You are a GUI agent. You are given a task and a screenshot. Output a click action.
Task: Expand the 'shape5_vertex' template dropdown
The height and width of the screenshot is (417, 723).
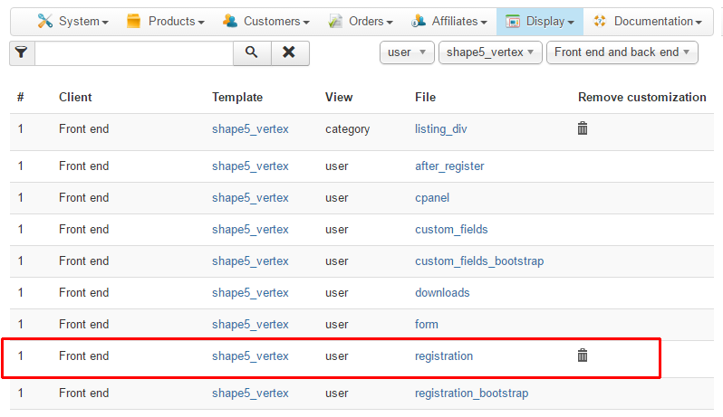[x=490, y=52]
